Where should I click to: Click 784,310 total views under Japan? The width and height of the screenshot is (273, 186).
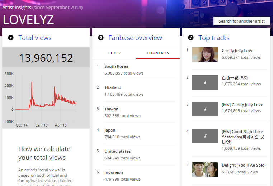click(122, 137)
